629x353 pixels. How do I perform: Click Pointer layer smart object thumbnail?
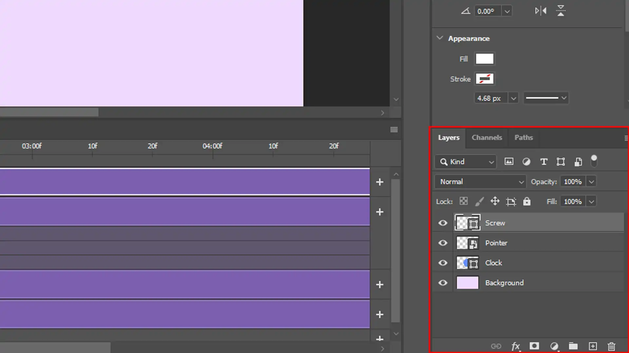(x=467, y=243)
